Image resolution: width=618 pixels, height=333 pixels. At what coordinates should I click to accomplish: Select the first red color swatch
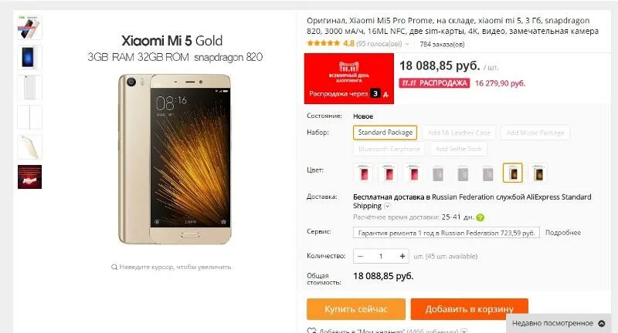tap(363, 173)
